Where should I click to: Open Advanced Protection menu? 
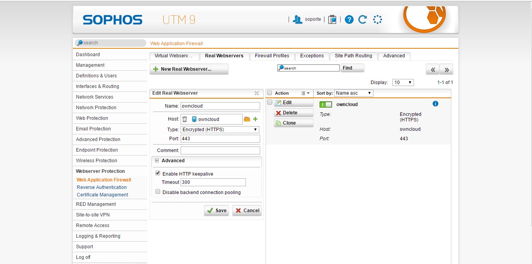click(x=110, y=139)
